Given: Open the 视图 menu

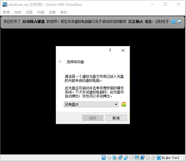Looking at the screenshot, I should pos(29,12).
